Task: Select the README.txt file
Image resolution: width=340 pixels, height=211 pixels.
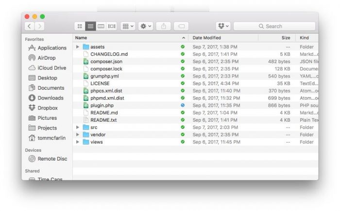Action: click(x=103, y=120)
